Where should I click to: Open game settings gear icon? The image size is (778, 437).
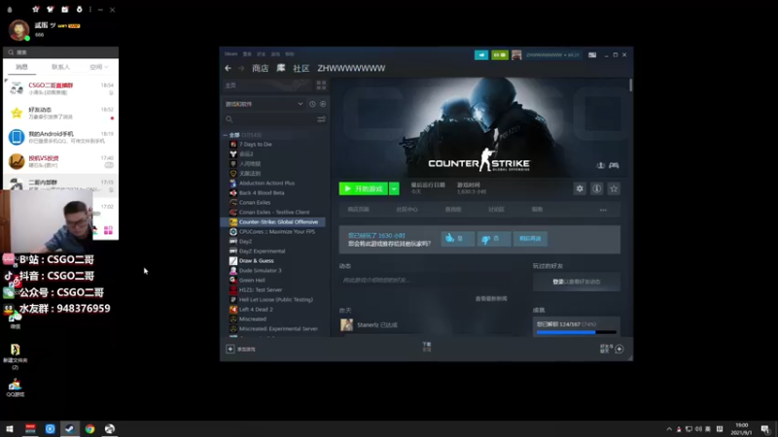coord(580,188)
